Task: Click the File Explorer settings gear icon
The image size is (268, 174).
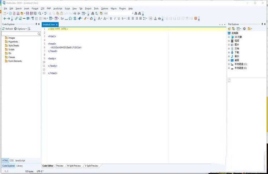Action: pos(244,29)
